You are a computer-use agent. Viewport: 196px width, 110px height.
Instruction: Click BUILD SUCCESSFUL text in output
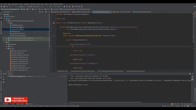click(x=78, y=85)
